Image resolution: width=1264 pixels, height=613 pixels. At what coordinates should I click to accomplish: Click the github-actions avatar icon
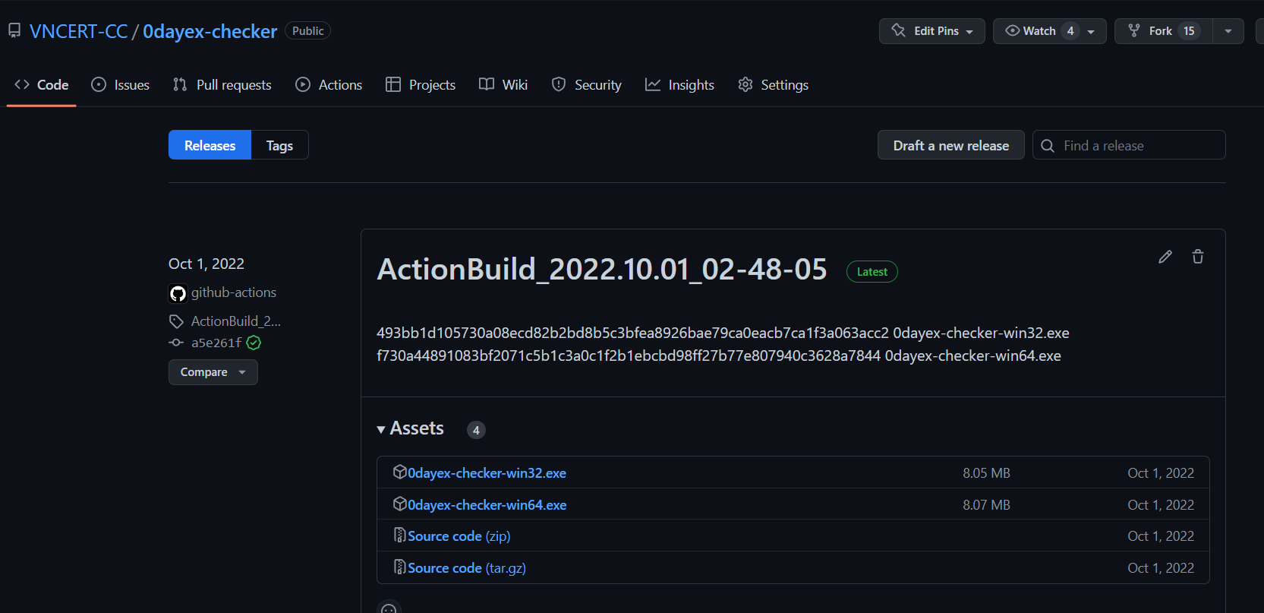pos(178,293)
